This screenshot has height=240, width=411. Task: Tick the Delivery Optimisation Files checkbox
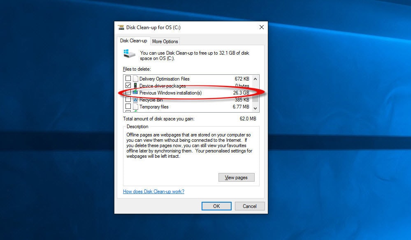pyautogui.click(x=128, y=78)
